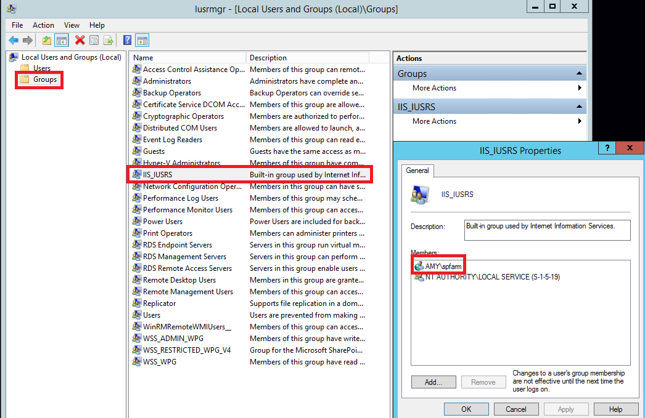Open the View menu
The width and height of the screenshot is (645, 418).
pos(72,25)
